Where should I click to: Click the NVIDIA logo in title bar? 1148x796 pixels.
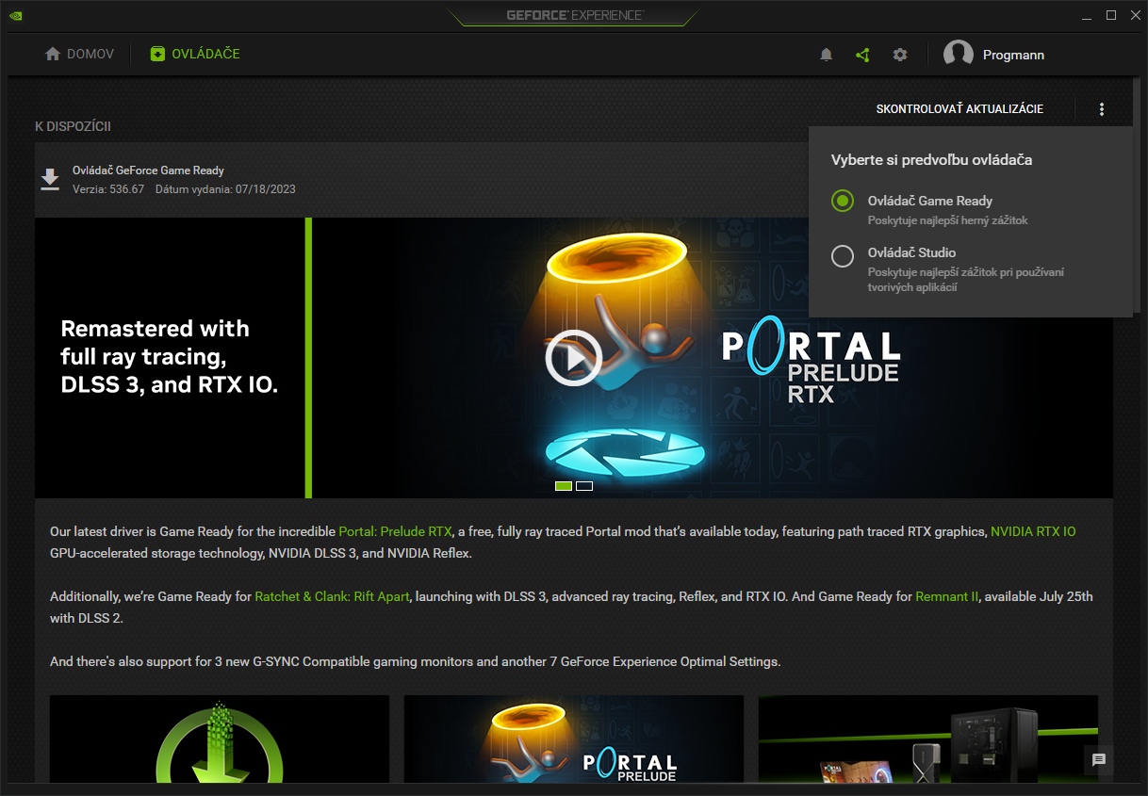[x=16, y=15]
